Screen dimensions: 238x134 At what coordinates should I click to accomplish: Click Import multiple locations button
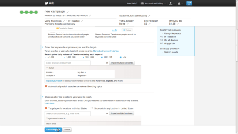point(122,113)
